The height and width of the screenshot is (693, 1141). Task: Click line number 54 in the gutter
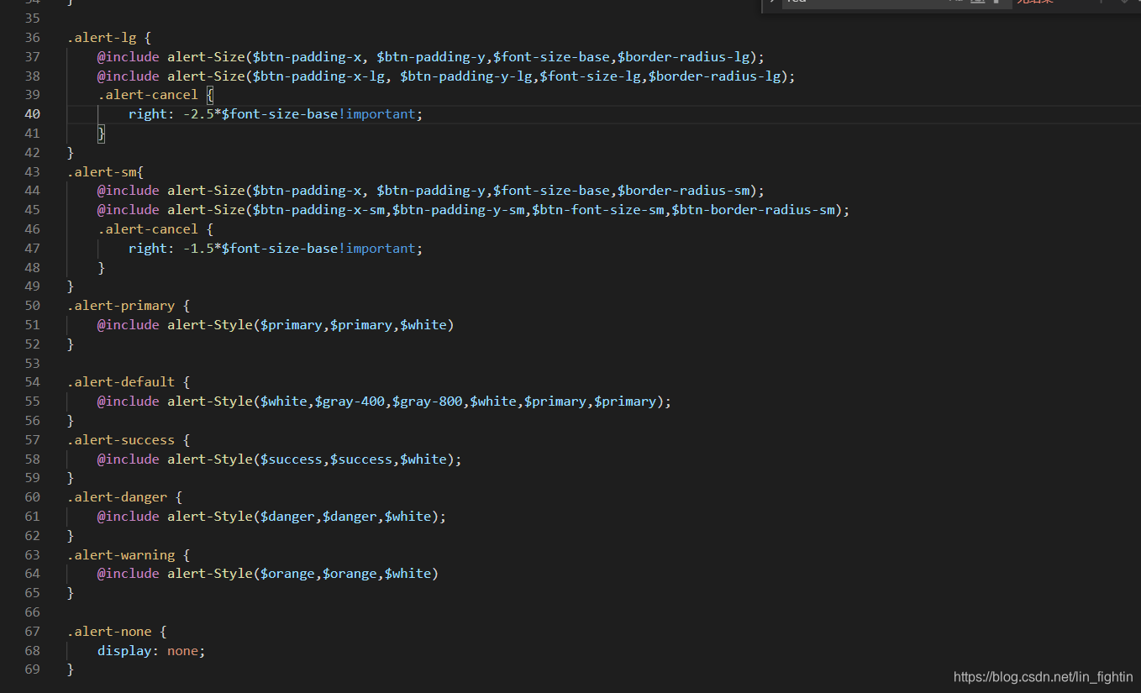[x=32, y=382]
